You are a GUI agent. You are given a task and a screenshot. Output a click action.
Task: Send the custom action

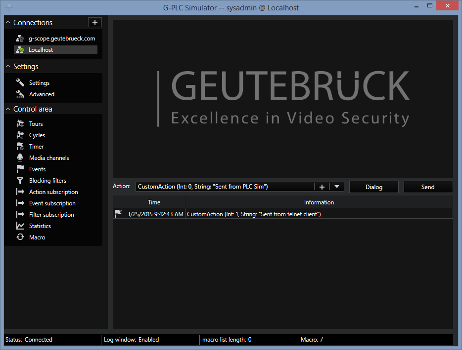point(428,187)
